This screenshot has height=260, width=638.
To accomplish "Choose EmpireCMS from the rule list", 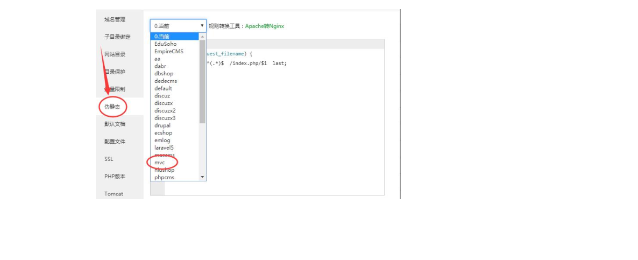I will [x=175, y=51].
